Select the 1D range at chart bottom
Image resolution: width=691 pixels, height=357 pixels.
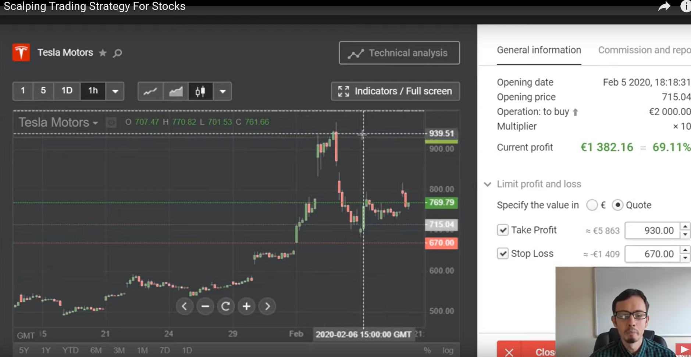point(187,350)
